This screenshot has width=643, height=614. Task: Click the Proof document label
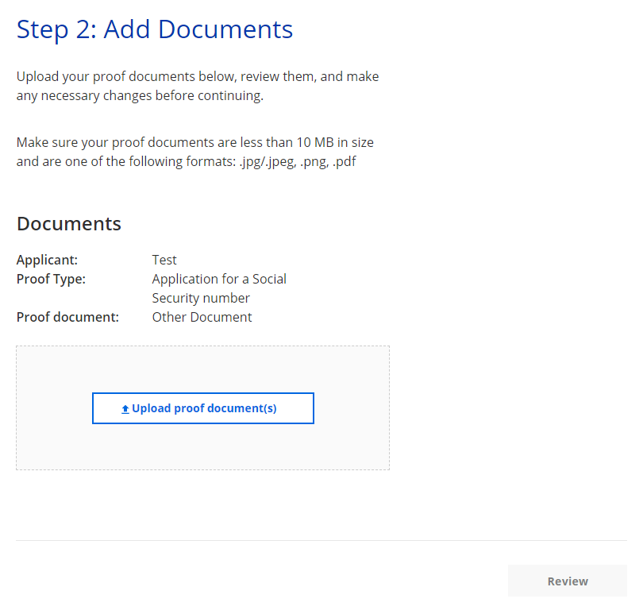67,317
